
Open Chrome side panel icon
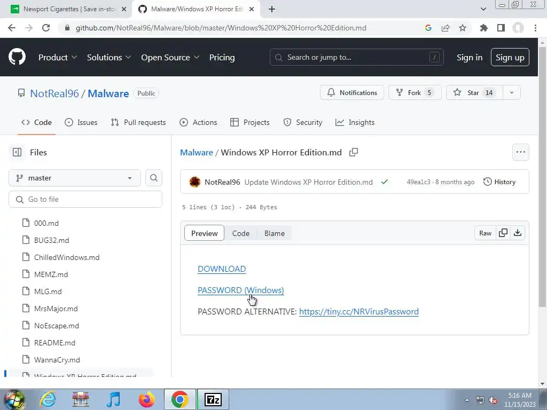501,28
